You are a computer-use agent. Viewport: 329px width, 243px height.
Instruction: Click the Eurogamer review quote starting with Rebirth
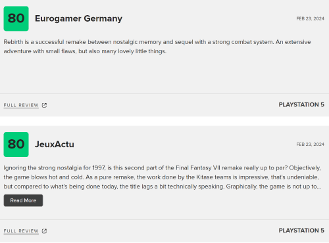click(157, 47)
